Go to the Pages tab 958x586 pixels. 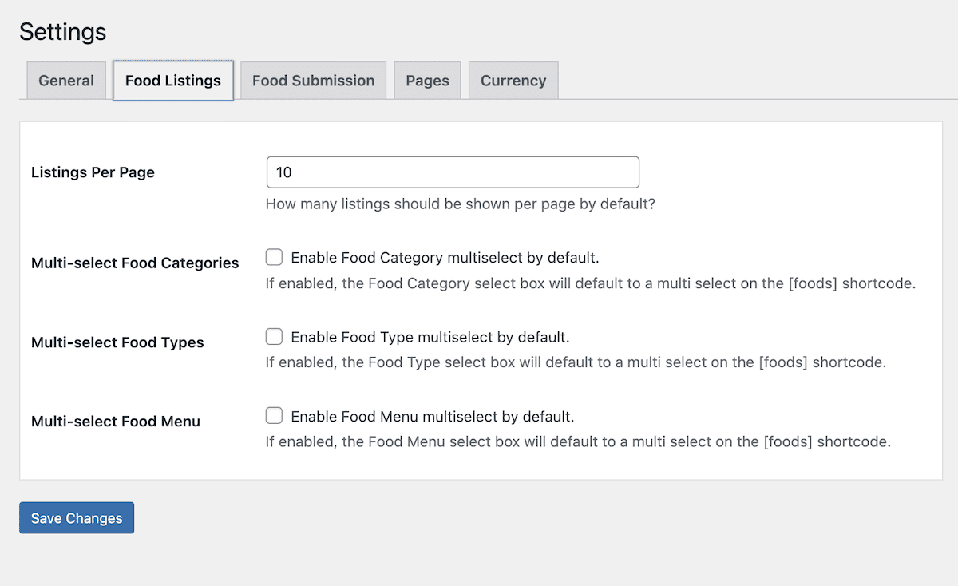(427, 81)
